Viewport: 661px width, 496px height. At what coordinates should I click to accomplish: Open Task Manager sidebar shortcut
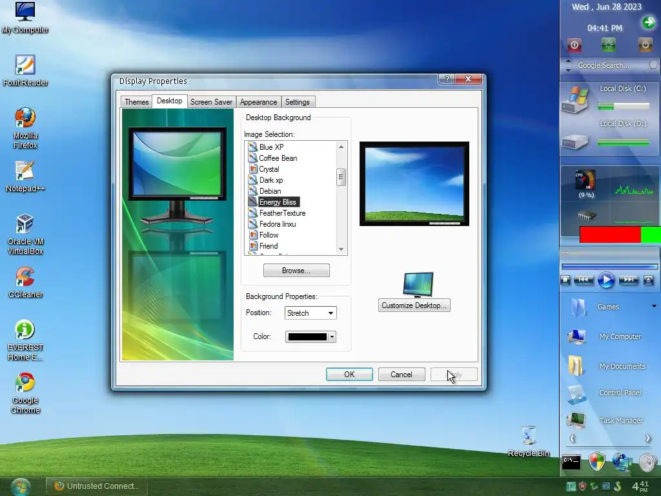605,420
